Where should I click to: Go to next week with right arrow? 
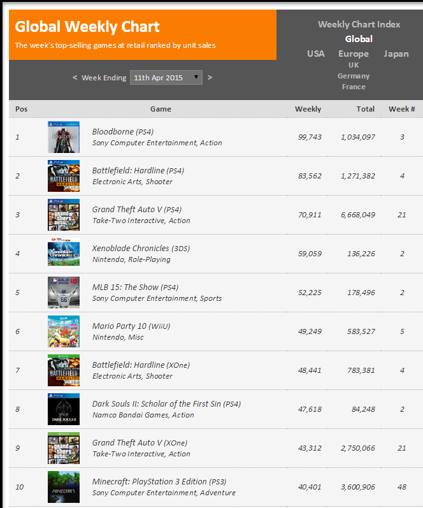click(x=210, y=77)
